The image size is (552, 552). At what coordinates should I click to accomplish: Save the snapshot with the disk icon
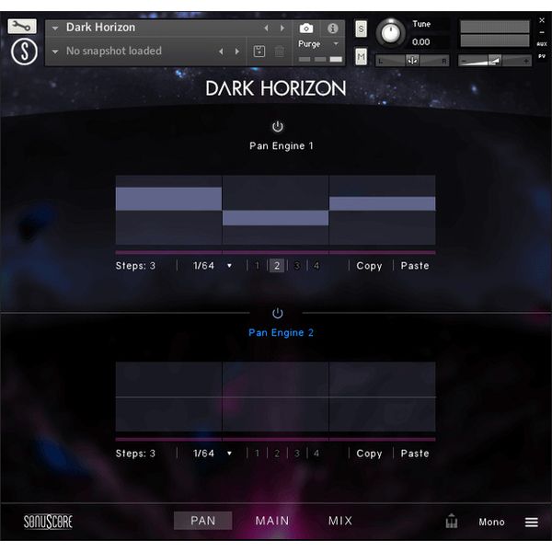click(259, 52)
